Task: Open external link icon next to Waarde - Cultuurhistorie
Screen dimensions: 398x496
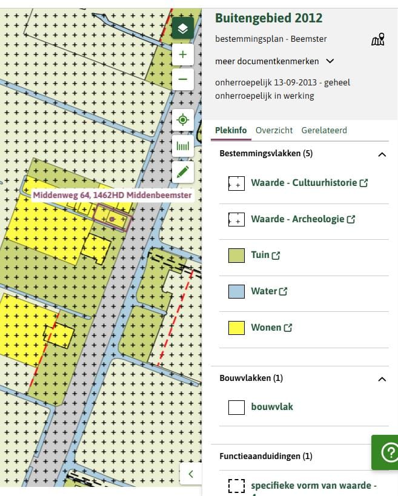Action: click(x=363, y=183)
